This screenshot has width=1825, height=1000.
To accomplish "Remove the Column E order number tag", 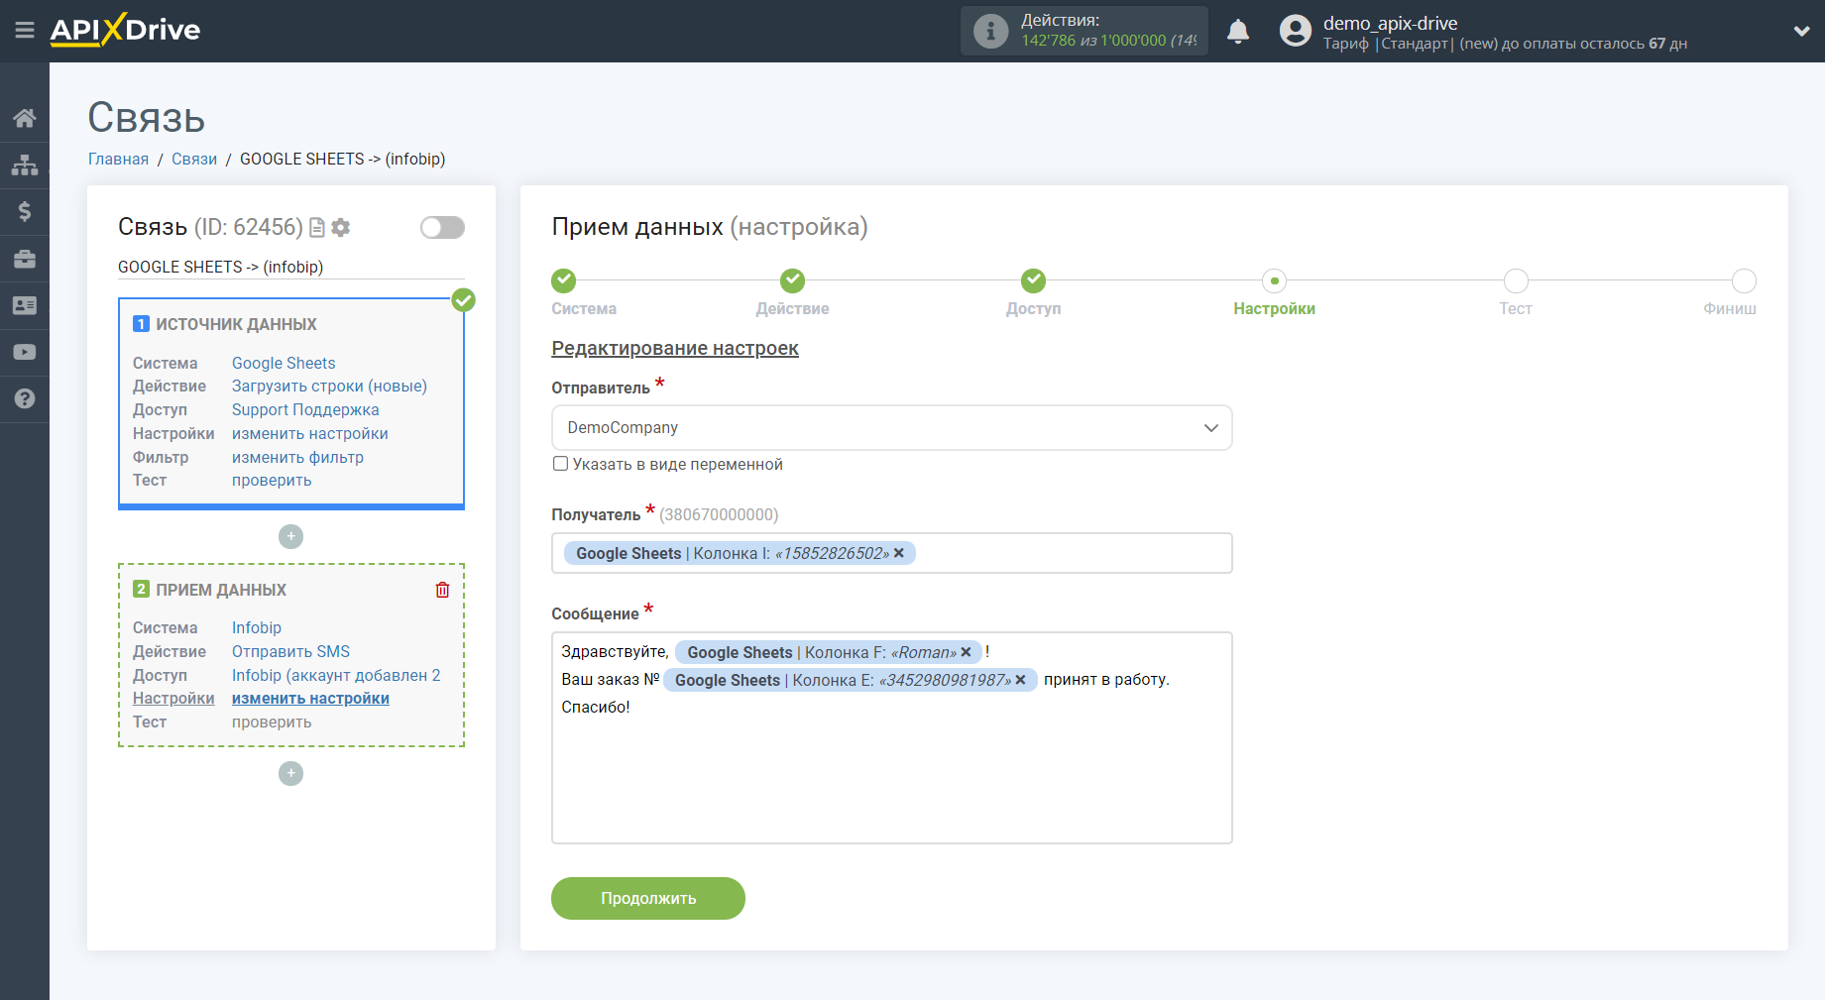I will 1020,680.
